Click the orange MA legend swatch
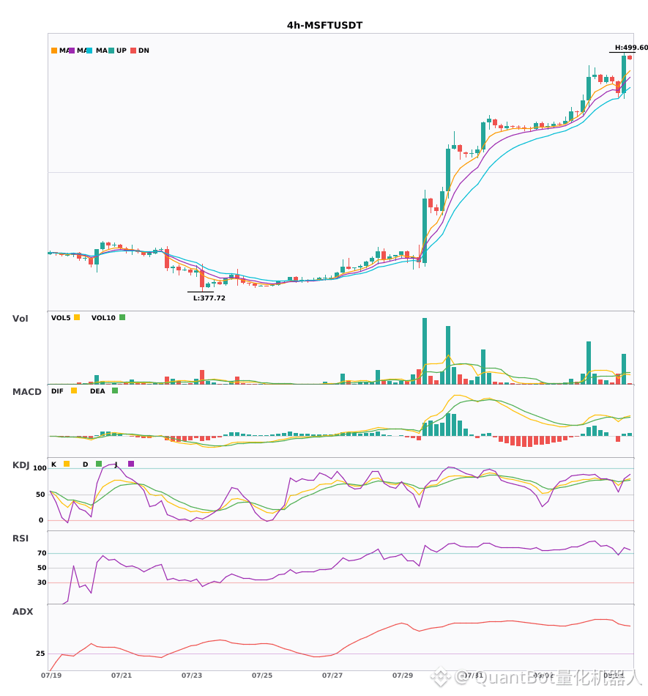This screenshot has width=648, height=696. tap(54, 51)
